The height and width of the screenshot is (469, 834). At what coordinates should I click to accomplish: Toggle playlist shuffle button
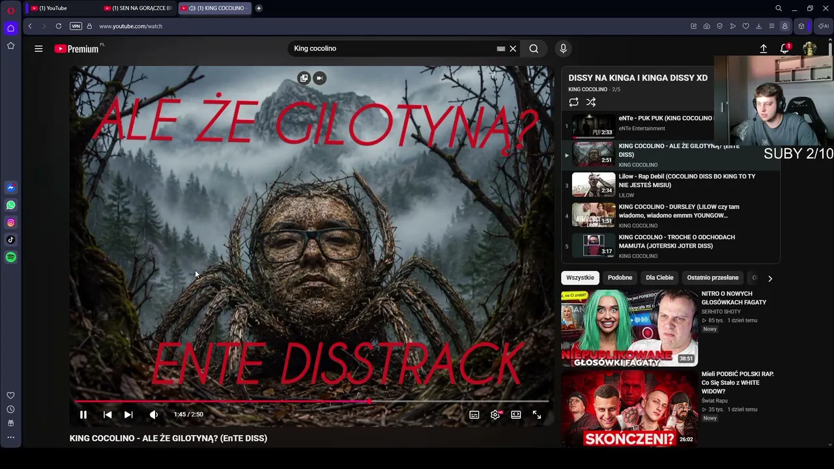(591, 102)
